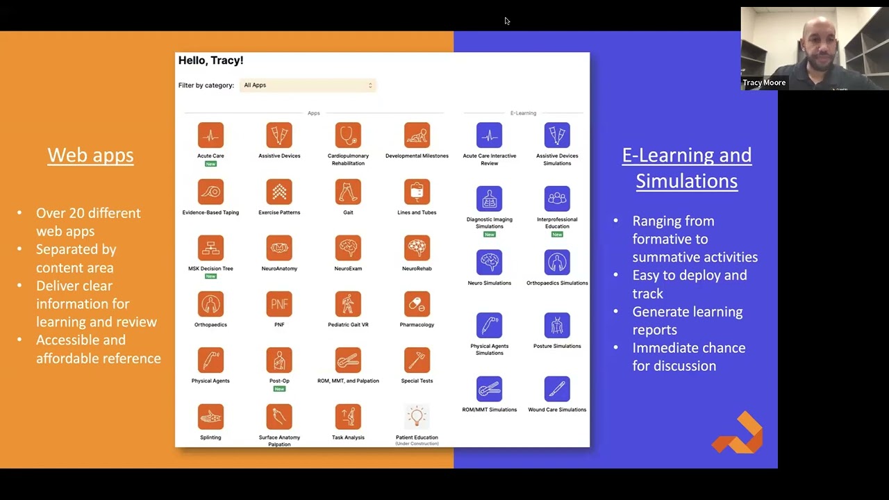The width and height of the screenshot is (889, 500).
Task: Open Cardiopulmonary Rehabilitation stethoscope icon
Action: click(x=348, y=135)
